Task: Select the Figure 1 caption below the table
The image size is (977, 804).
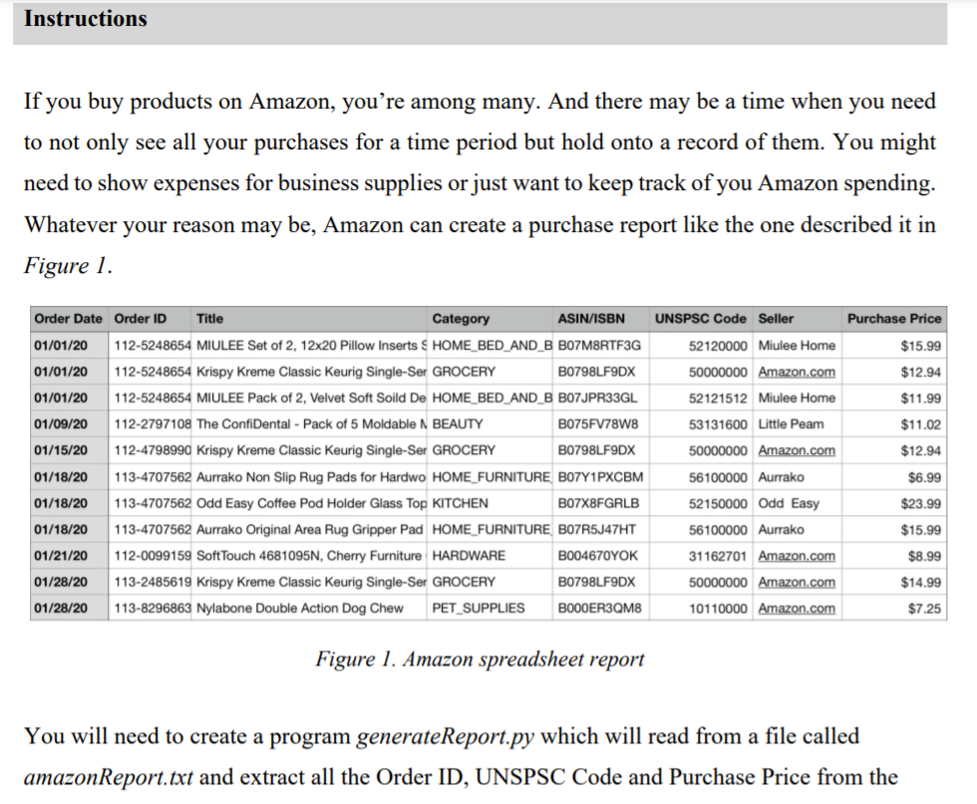Action: coord(480,659)
